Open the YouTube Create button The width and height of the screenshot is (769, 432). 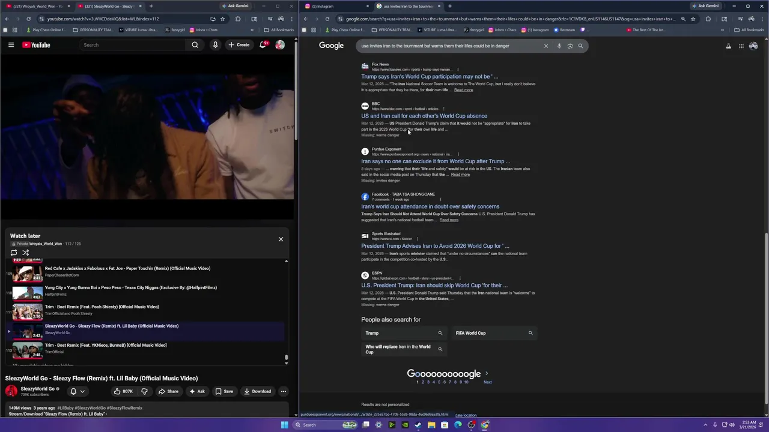click(x=239, y=45)
